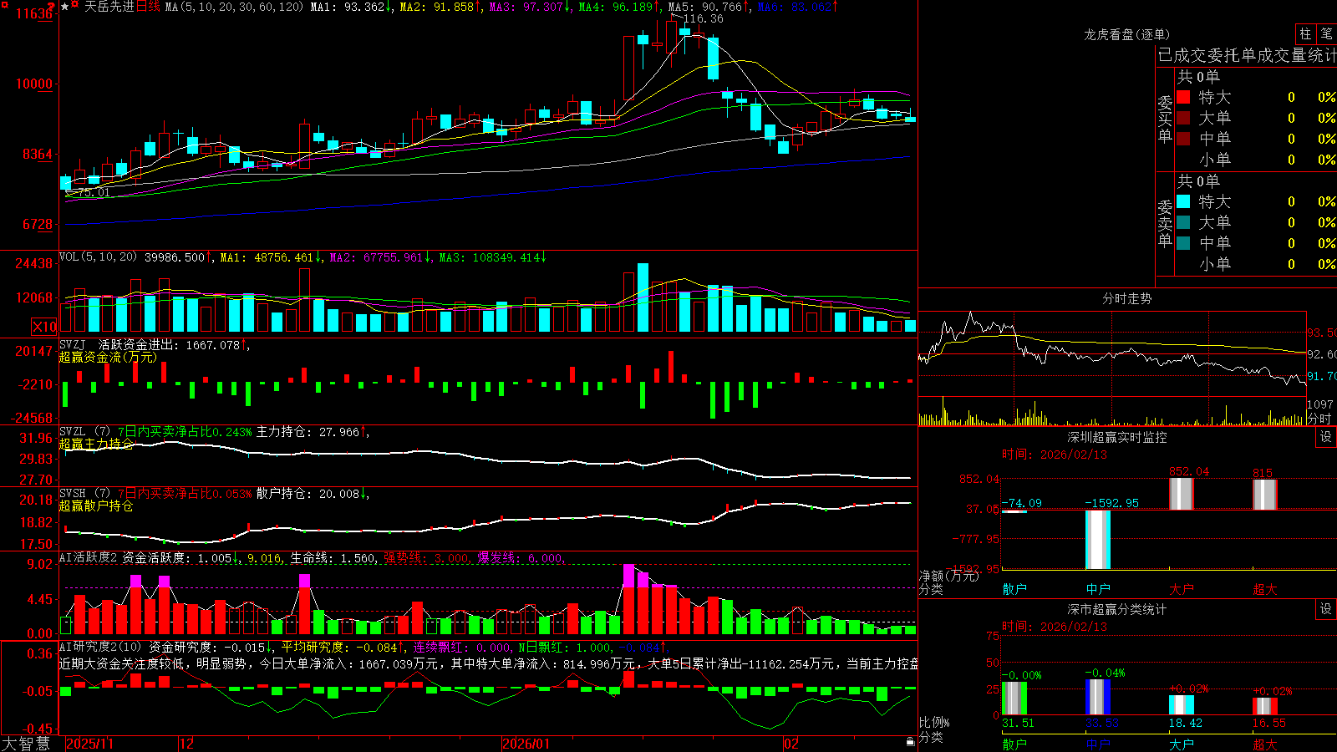Click the X10 volume scale marker
This screenshot has height=752, width=1337.
point(44,327)
